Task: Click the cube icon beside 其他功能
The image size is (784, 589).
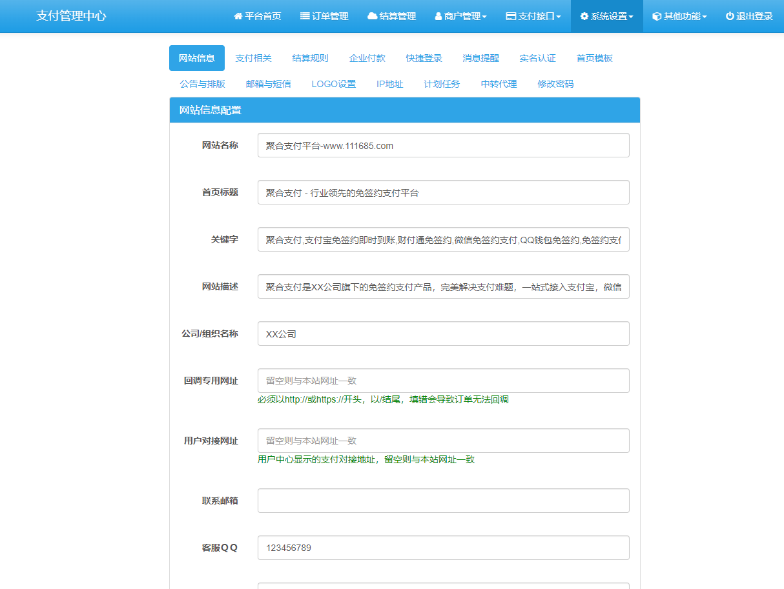Action: (x=657, y=16)
